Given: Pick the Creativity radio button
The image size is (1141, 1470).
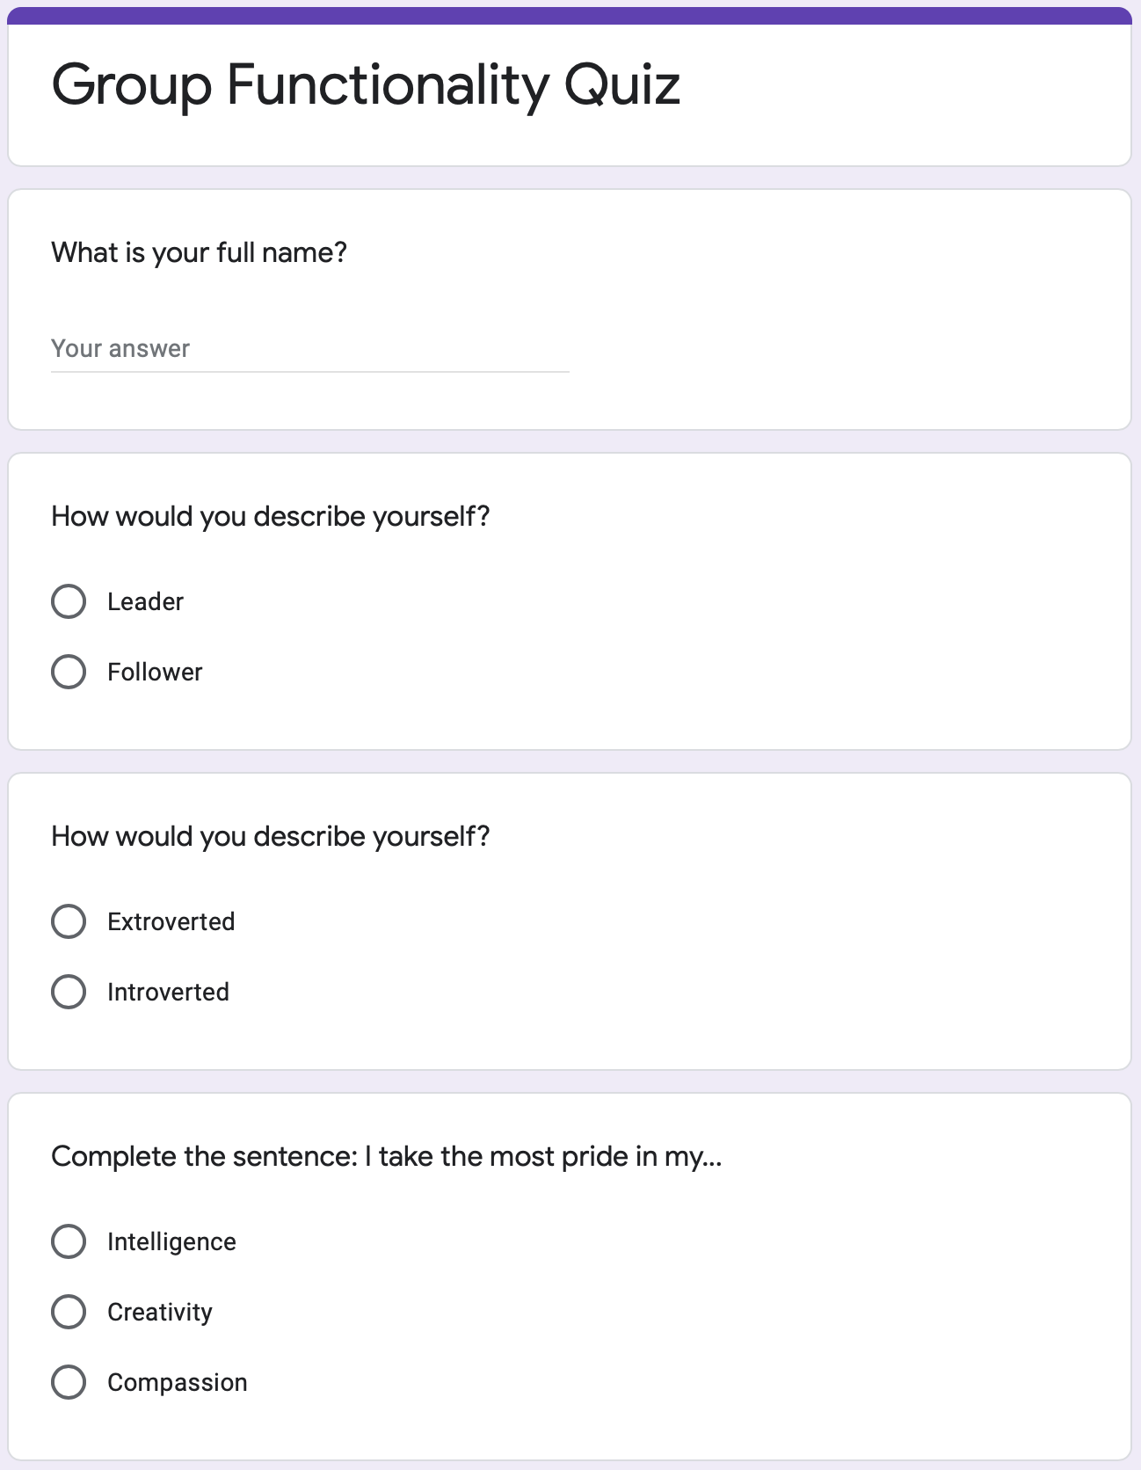Looking at the screenshot, I should point(69,1313).
